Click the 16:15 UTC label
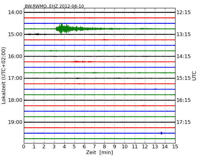 tap(184, 100)
